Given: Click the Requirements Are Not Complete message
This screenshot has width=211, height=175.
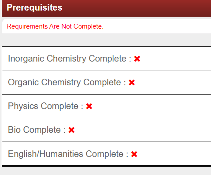Looking at the screenshot, I should point(55,26).
